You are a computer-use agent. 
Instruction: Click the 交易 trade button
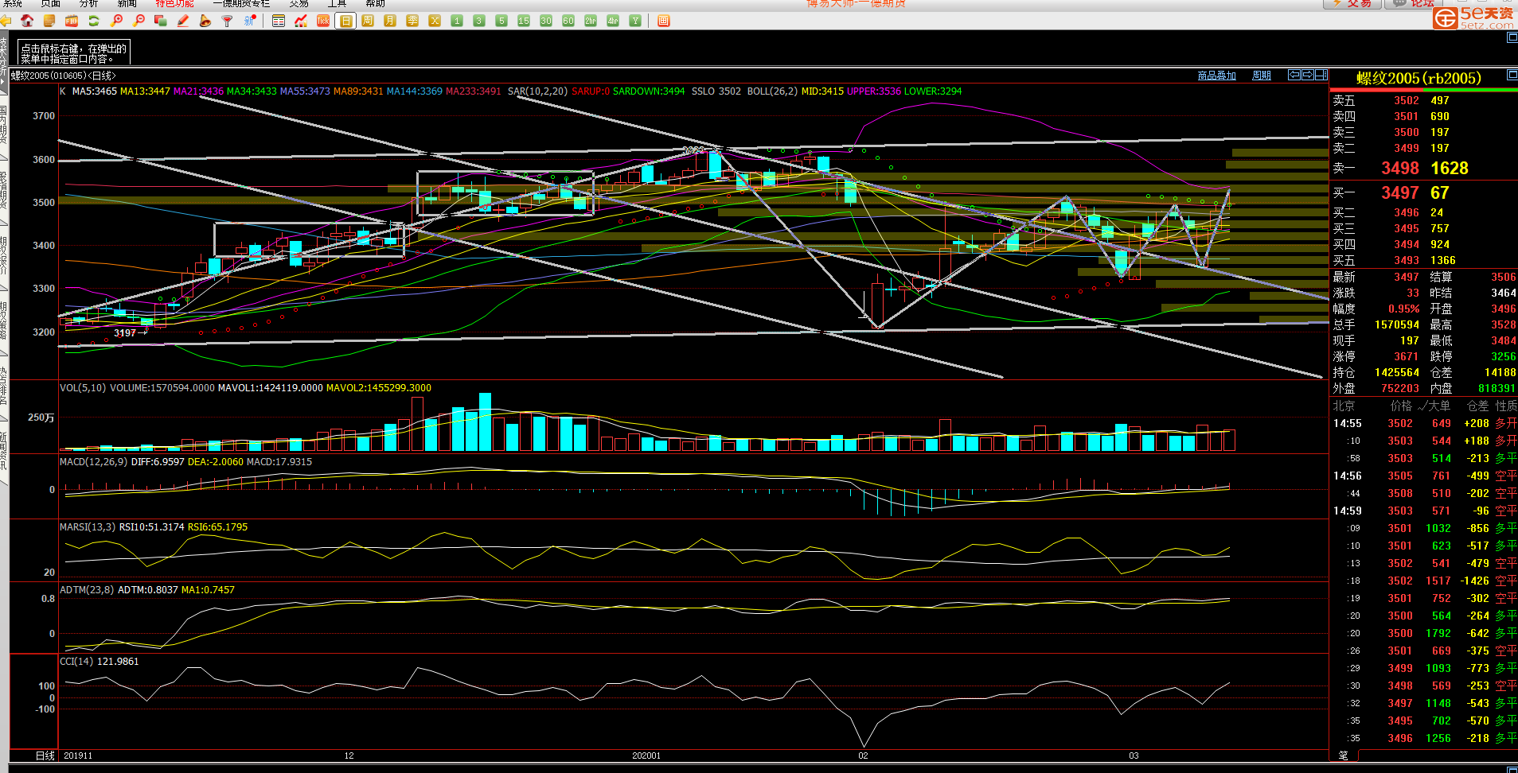pyautogui.click(x=1352, y=4)
